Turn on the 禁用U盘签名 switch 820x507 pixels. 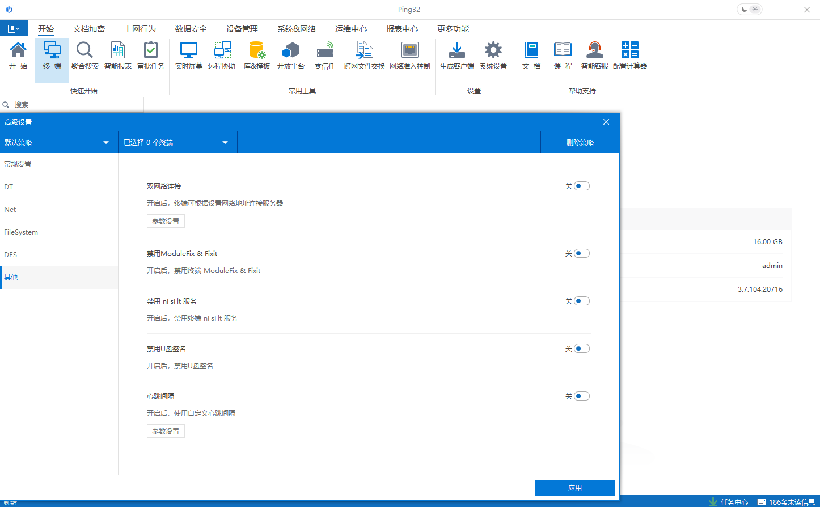[581, 348]
